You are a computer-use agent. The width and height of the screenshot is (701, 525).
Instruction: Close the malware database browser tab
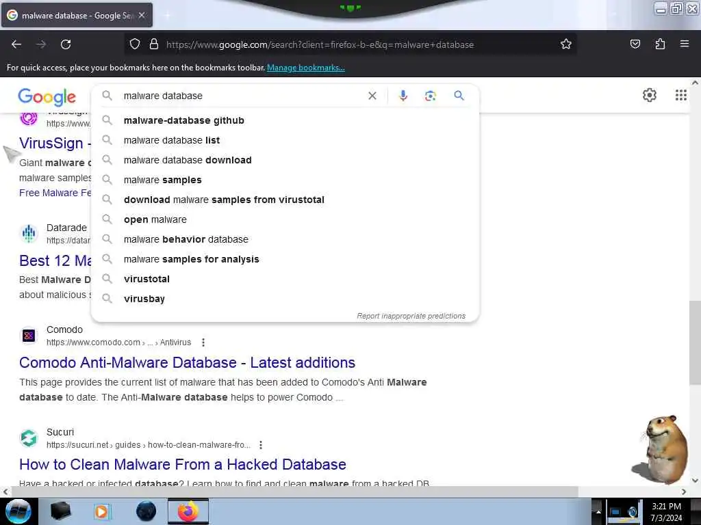tap(142, 15)
